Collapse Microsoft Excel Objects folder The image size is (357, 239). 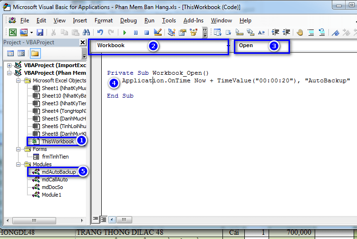[18, 80]
